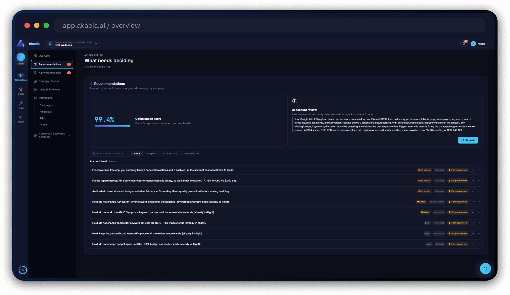
Task: Click the Akacia user avatar icon
Action: point(473,44)
